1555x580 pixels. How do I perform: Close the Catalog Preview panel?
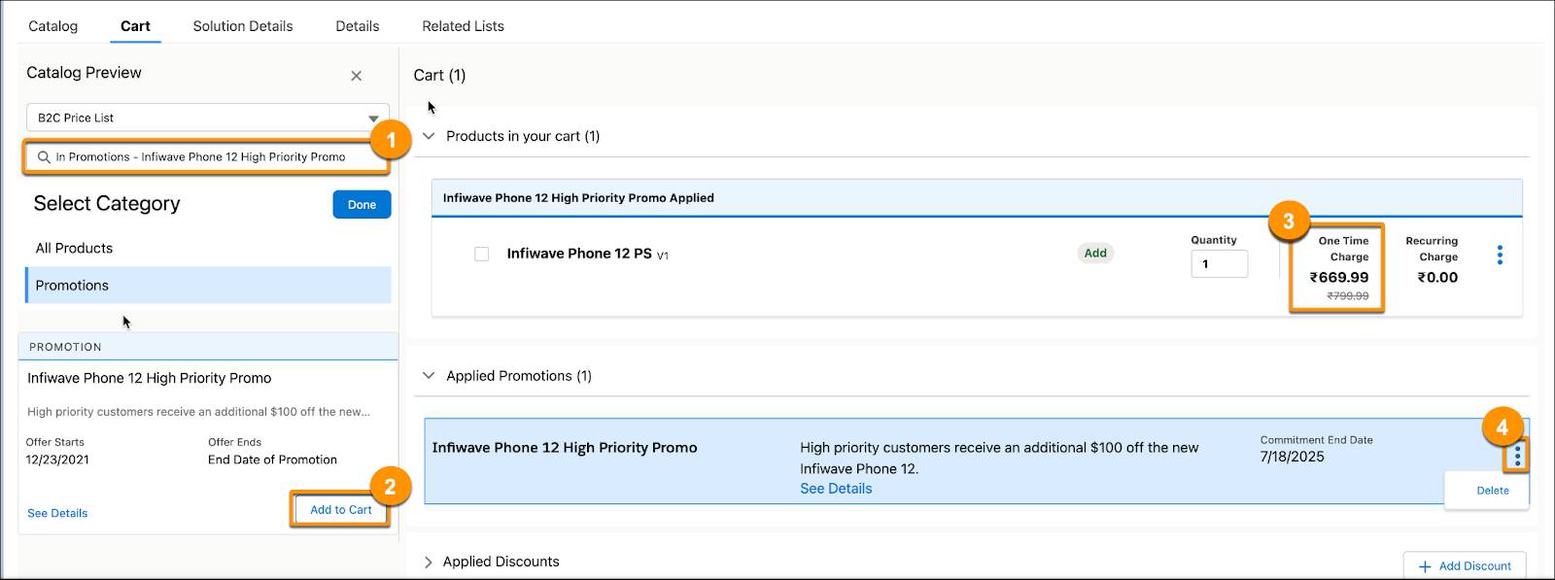357,76
